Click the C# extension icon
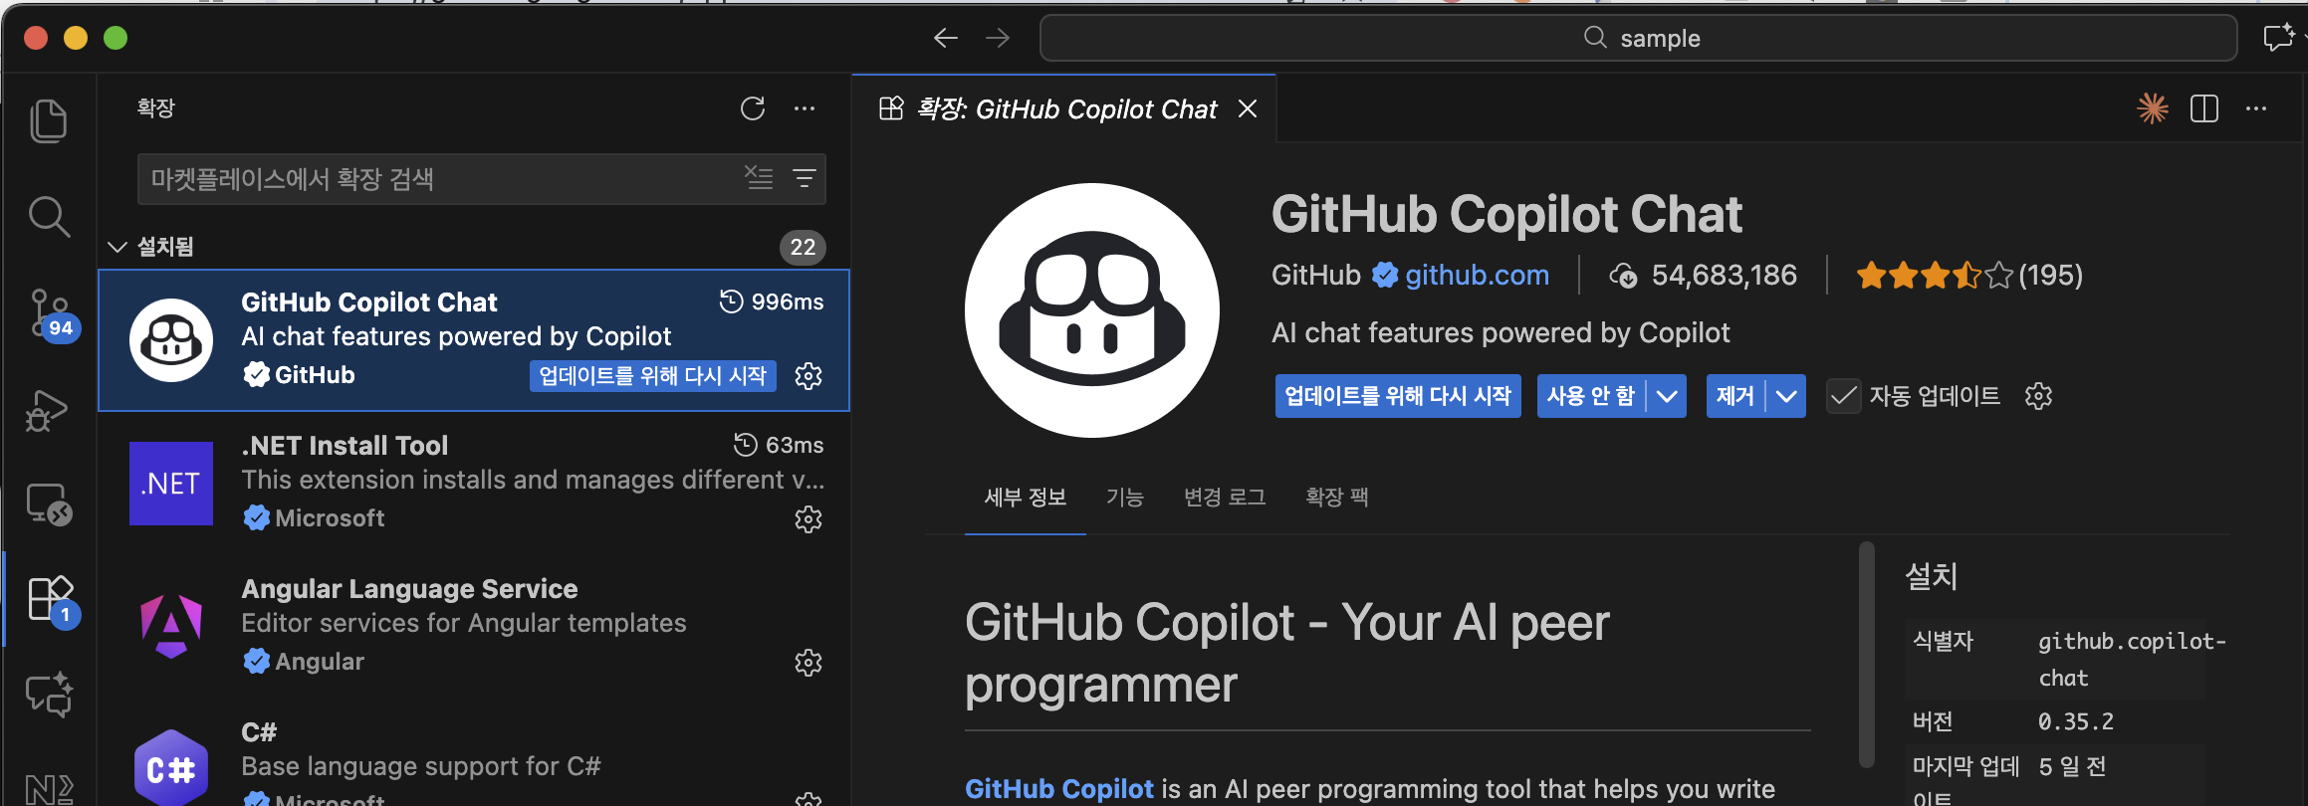Screen dimensions: 2308x806 pos(171,768)
